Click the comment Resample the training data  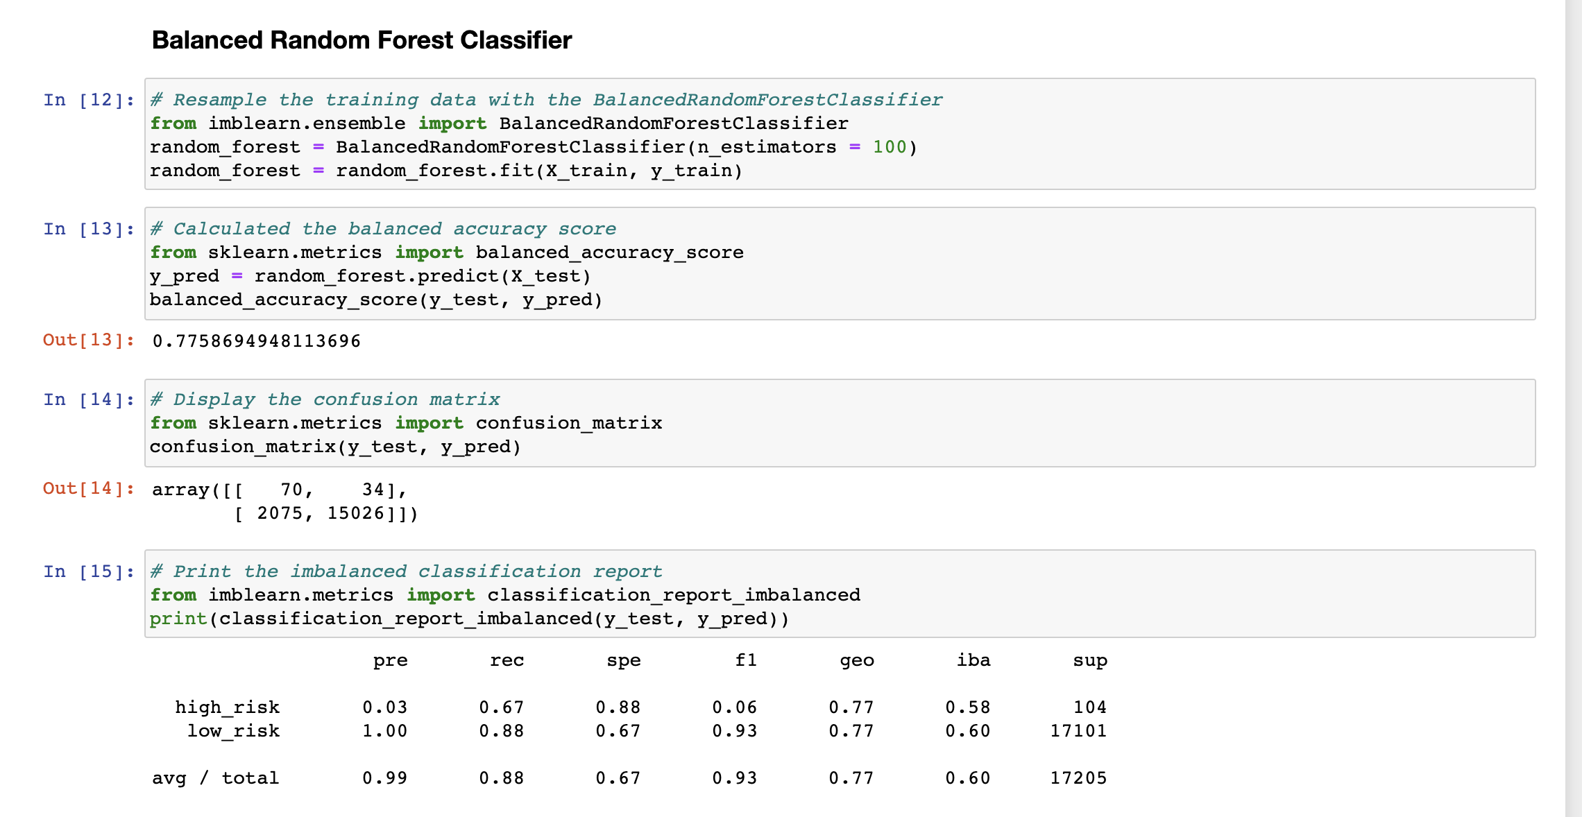[546, 99]
